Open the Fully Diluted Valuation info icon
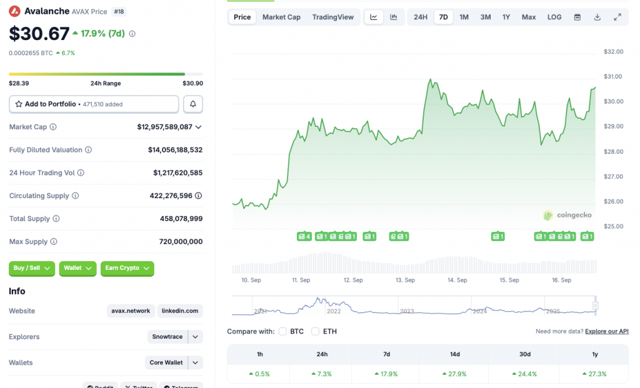The image size is (640, 388). (88, 150)
